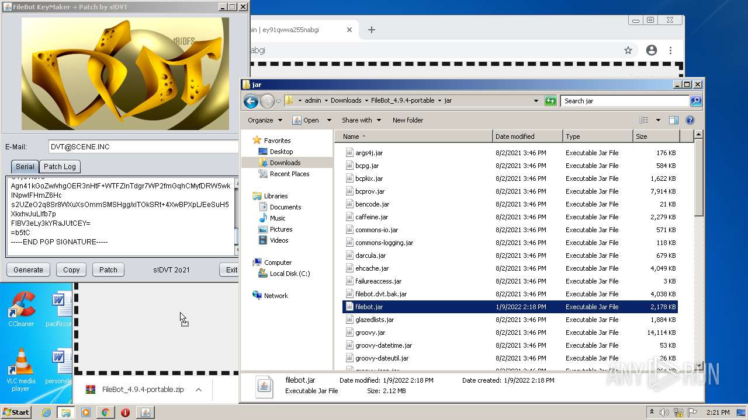Open Chrome three-dot menu
This screenshot has width=748, height=420.
pyautogui.click(x=671, y=50)
